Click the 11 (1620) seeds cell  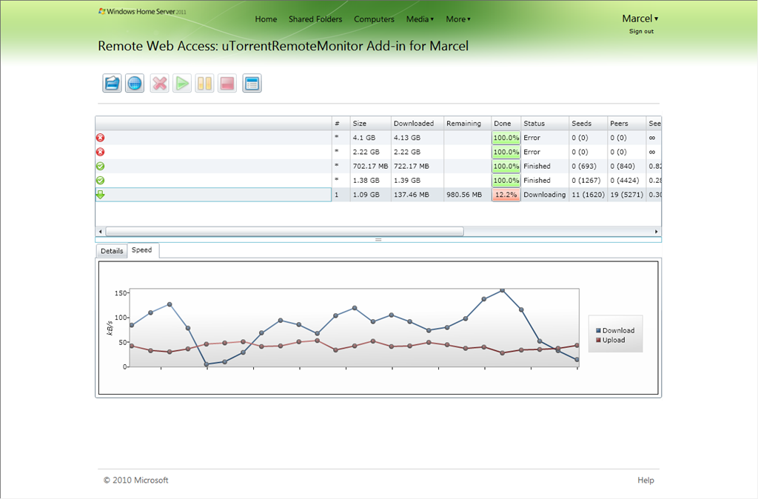pyautogui.click(x=588, y=195)
